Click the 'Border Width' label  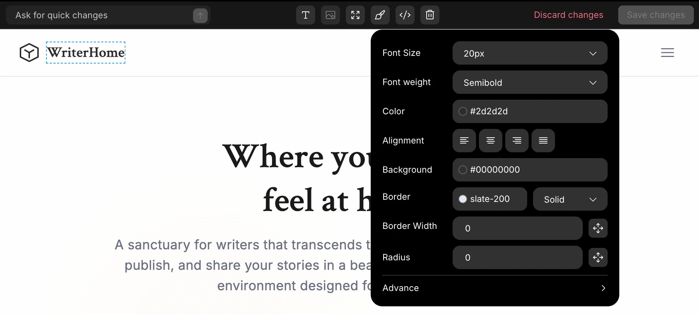pyautogui.click(x=409, y=226)
